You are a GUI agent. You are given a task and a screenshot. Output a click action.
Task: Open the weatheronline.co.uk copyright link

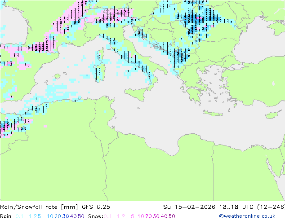pyautogui.click(x=247, y=216)
